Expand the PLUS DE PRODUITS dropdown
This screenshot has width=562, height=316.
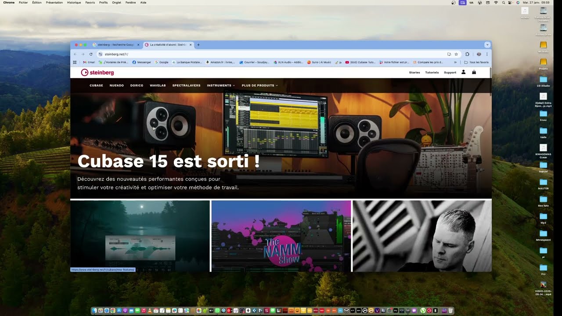click(259, 86)
